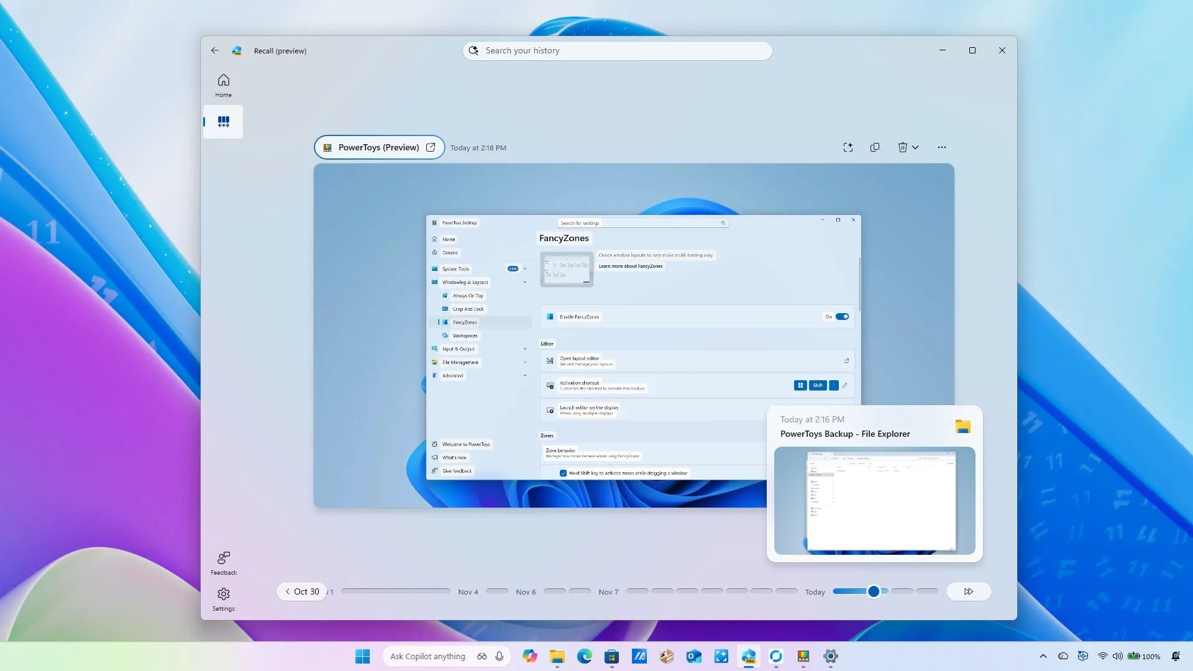Check Hold Shift key to activate zones
The width and height of the screenshot is (1193, 671).
click(x=563, y=473)
